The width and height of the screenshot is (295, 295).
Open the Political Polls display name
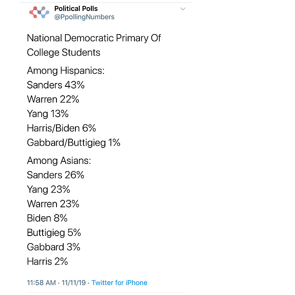click(x=76, y=9)
